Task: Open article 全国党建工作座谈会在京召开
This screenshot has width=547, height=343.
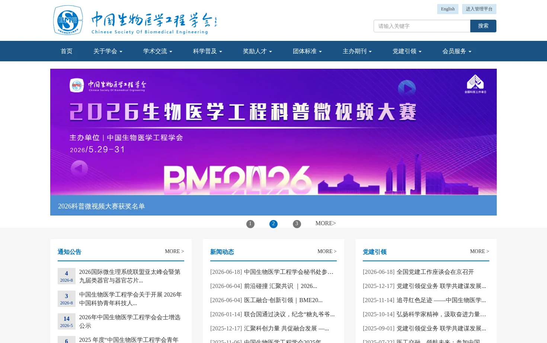Action: click(x=435, y=272)
